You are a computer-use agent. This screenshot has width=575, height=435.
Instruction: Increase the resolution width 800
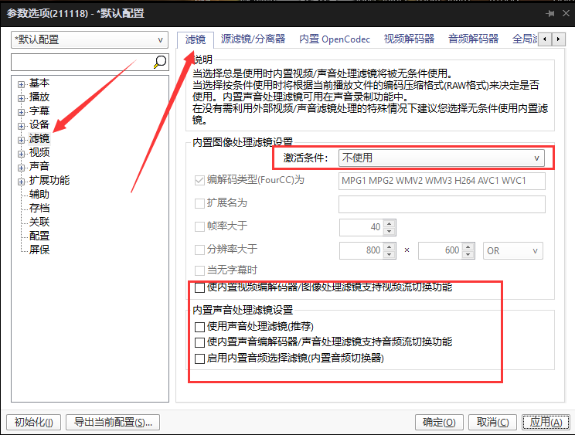coord(390,246)
